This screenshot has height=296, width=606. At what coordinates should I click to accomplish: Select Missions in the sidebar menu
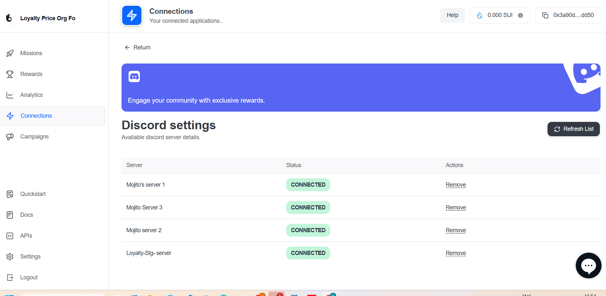(x=31, y=53)
